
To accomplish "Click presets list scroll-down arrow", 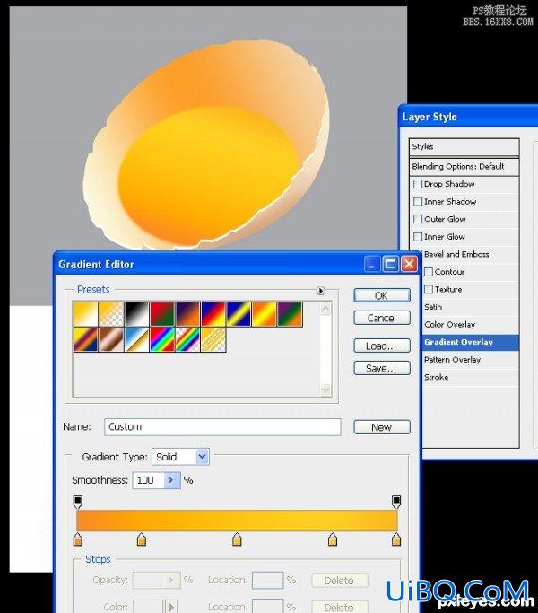I will point(325,390).
